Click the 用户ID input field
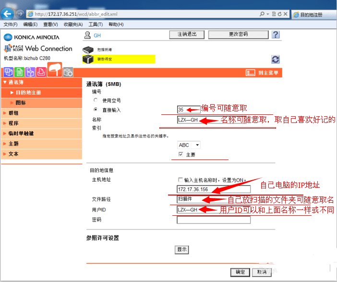Screen dimensions: 337x282 coord(214,209)
